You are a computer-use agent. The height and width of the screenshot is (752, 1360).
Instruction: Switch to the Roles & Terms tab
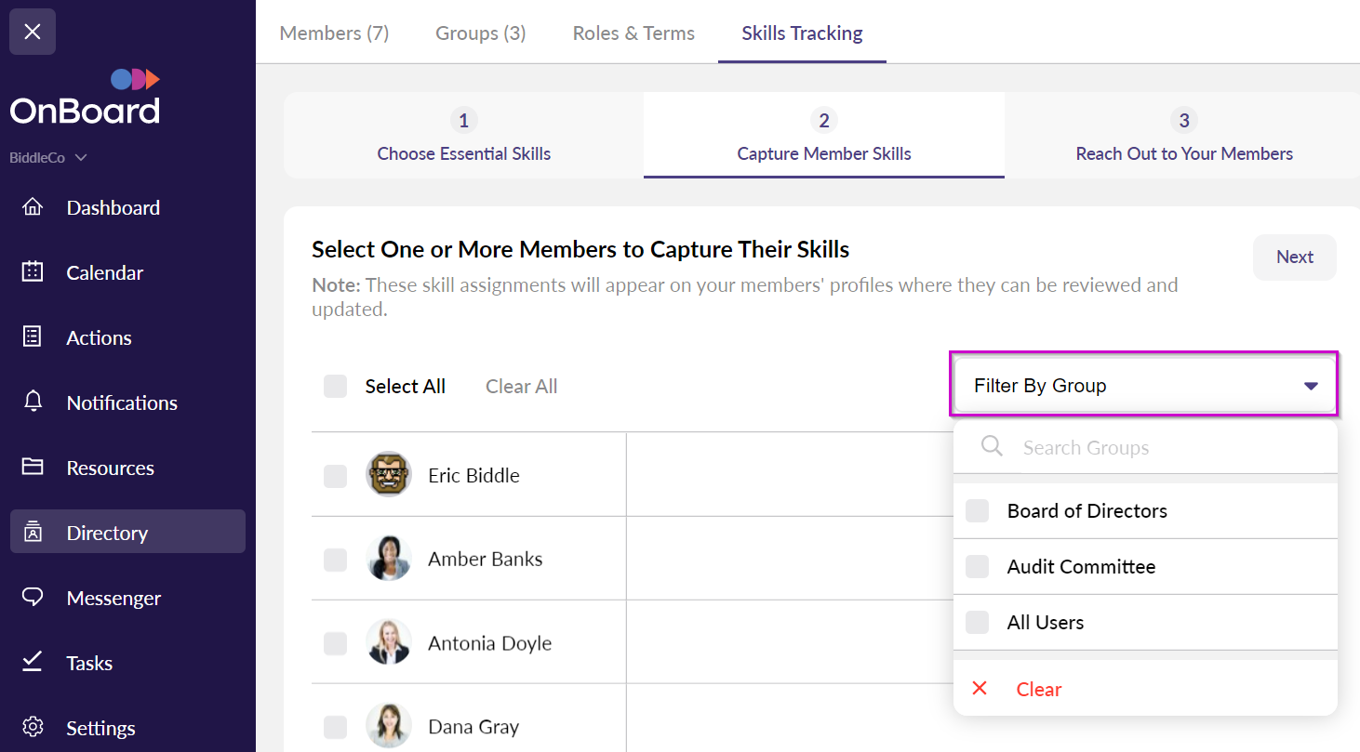(633, 33)
